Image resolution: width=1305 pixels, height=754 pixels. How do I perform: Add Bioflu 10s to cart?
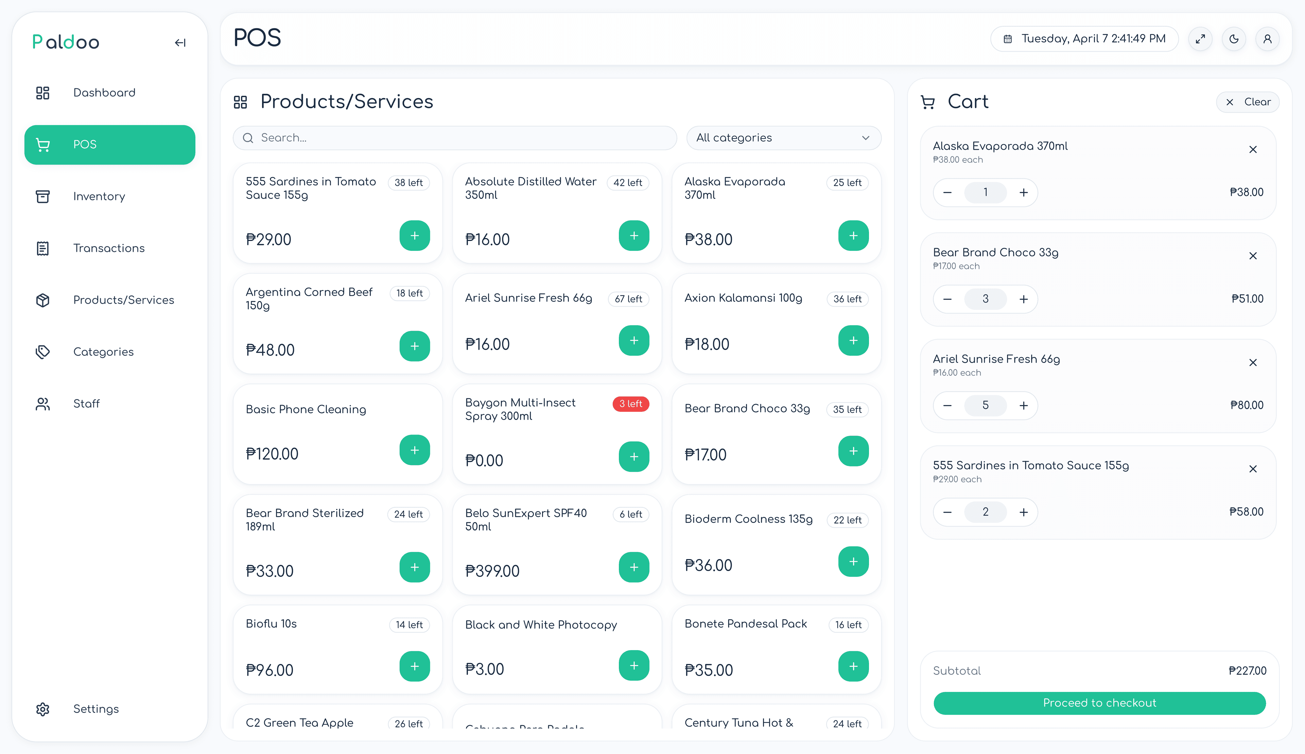point(414,666)
